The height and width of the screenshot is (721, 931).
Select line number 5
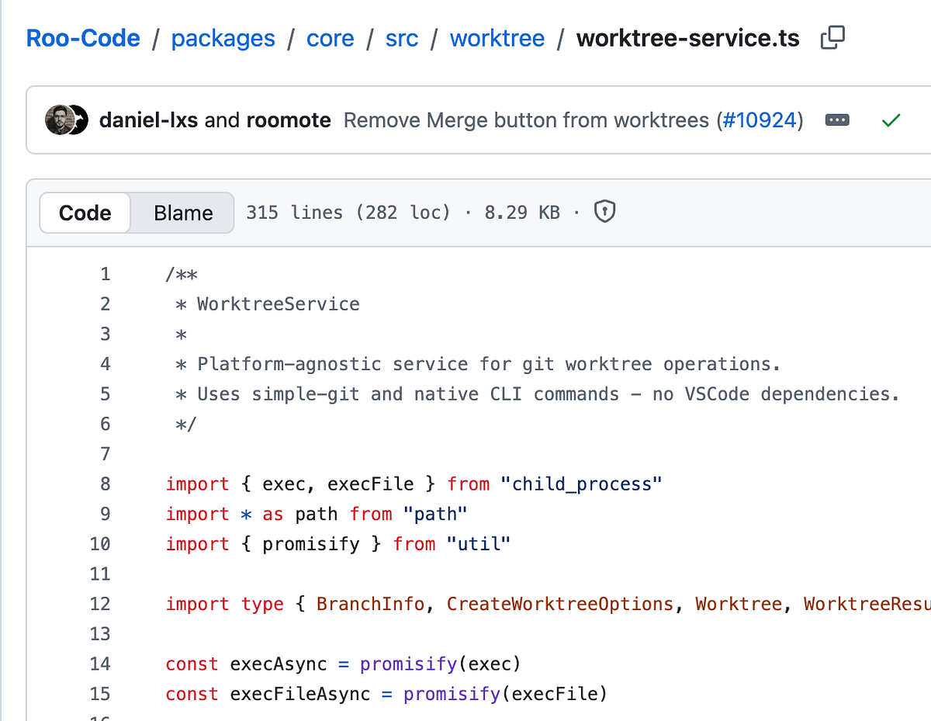[105, 393]
